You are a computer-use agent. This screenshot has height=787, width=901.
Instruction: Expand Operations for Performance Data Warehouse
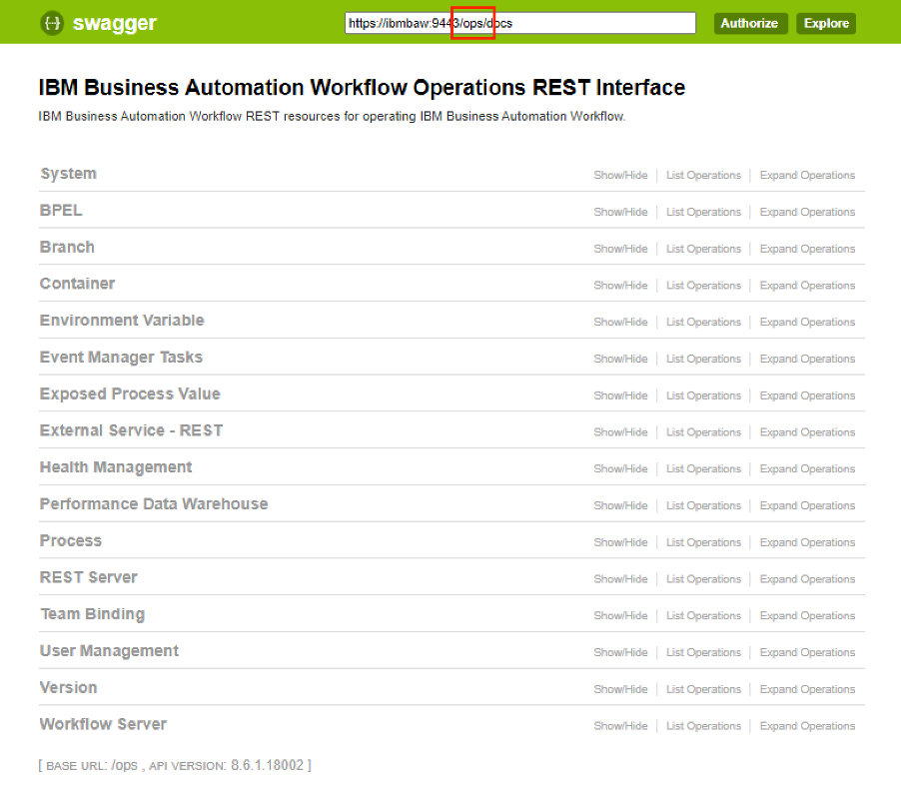click(x=807, y=506)
